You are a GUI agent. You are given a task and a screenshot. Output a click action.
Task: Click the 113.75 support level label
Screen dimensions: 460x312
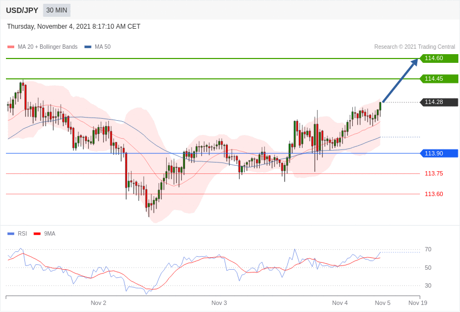(x=434, y=173)
